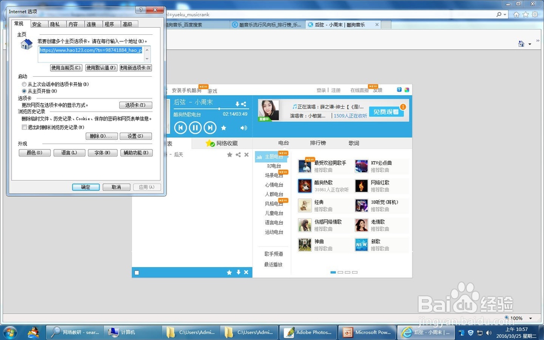Click star icon in playlist bottom bar

click(x=230, y=273)
